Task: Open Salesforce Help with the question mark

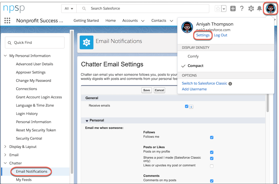Action: [242, 8]
